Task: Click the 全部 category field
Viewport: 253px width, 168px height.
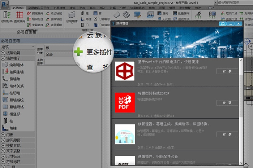Action: coord(59,54)
